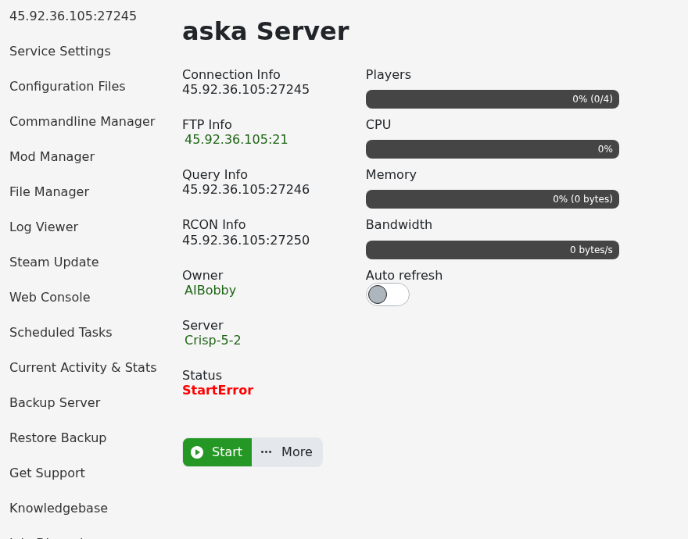Click the Bandwidth usage bar

click(x=493, y=250)
